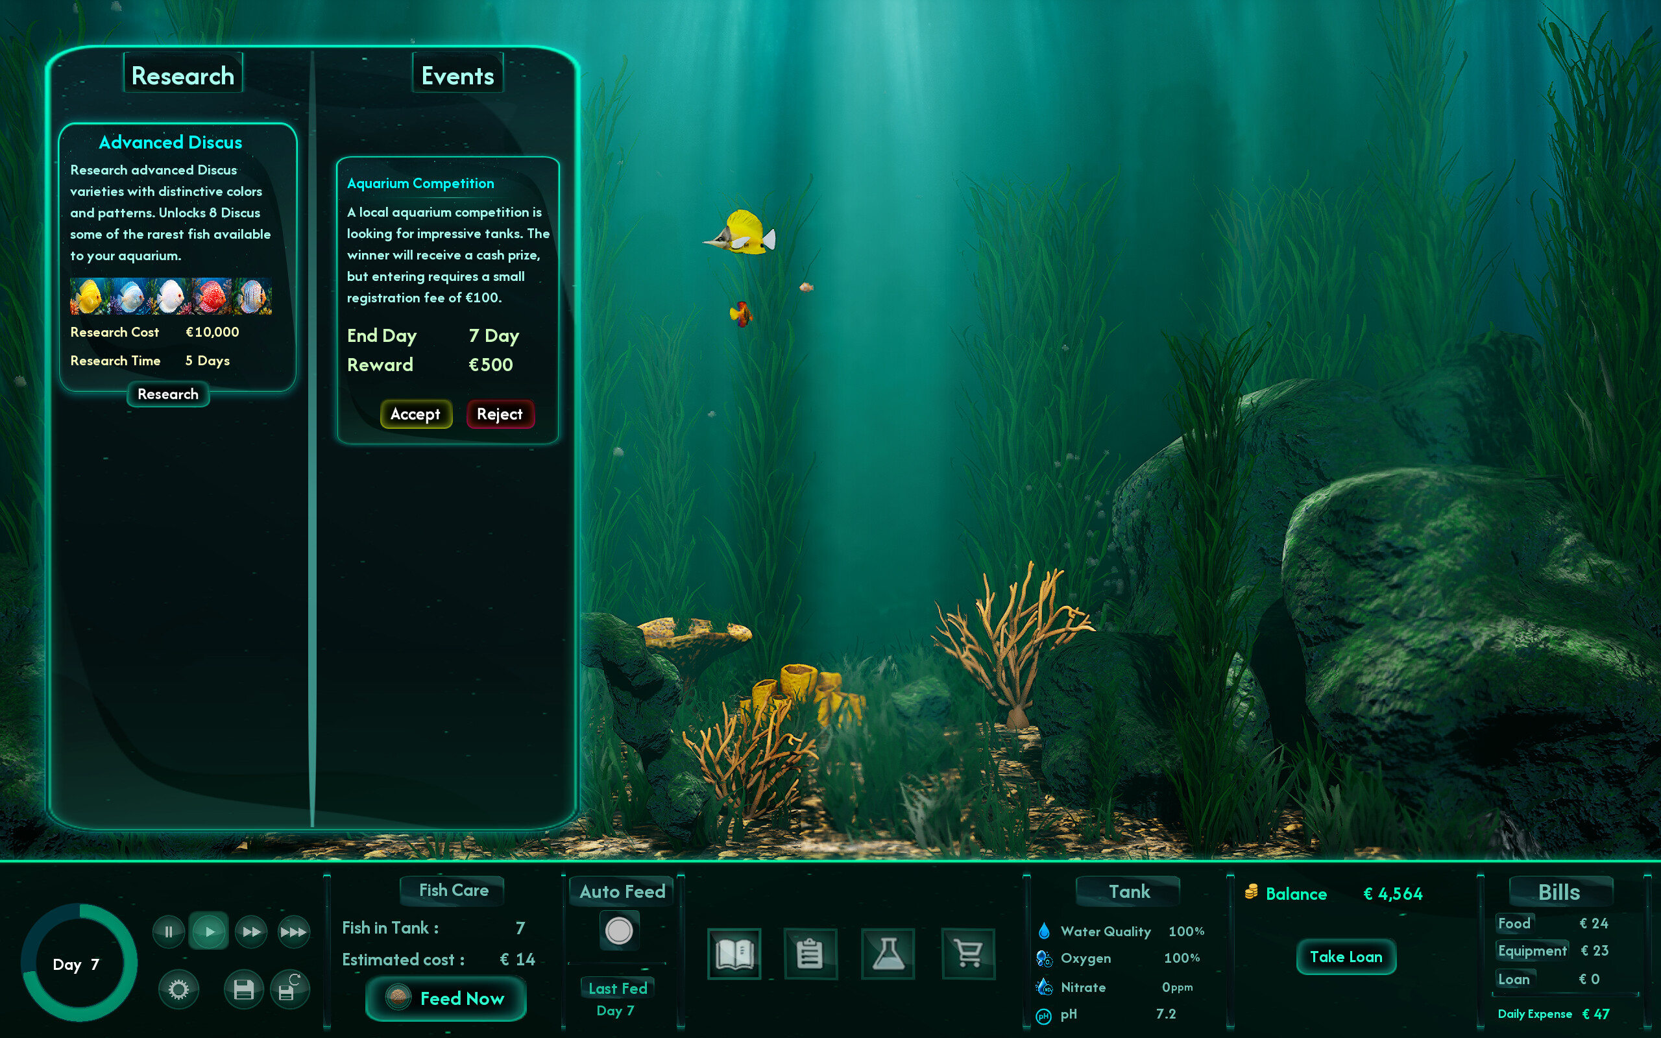Click the Balance € 4,564 amount
This screenshot has height=1038, width=1661.
[1392, 894]
